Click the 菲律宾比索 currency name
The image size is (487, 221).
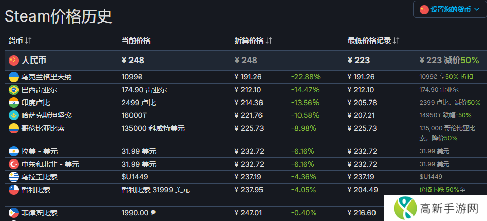[39, 213]
